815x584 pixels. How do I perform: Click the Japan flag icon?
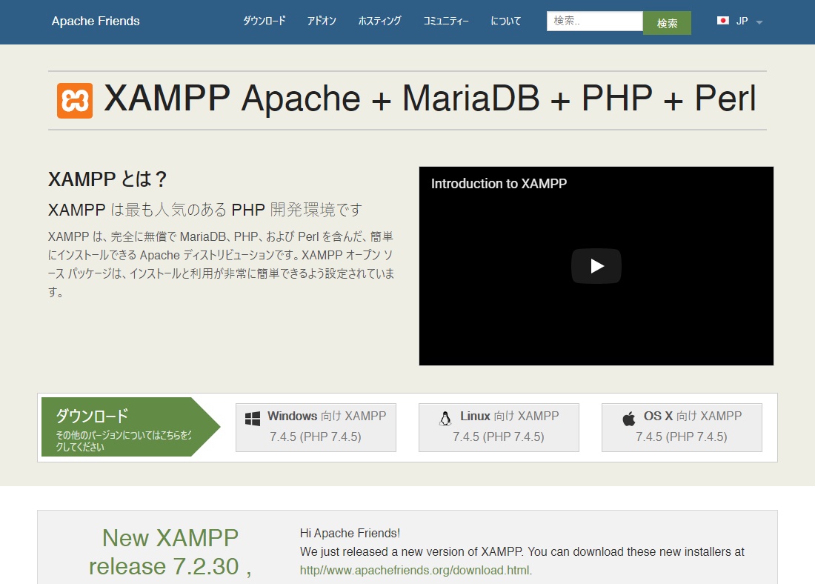click(x=723, y=21)
